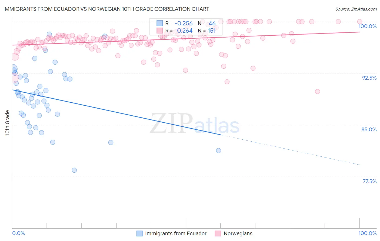Click the 92.5% y-axis tick label
This screenshot has height=241, width=380.
(x=369, y=78)
